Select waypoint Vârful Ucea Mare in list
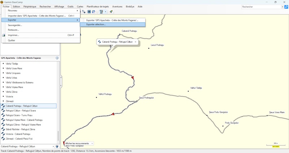This screenshot has height=153, width=289. click(14, 68)
